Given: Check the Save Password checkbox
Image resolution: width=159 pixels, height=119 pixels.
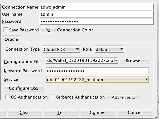Looking at the screenshot, I should point(6,30).
